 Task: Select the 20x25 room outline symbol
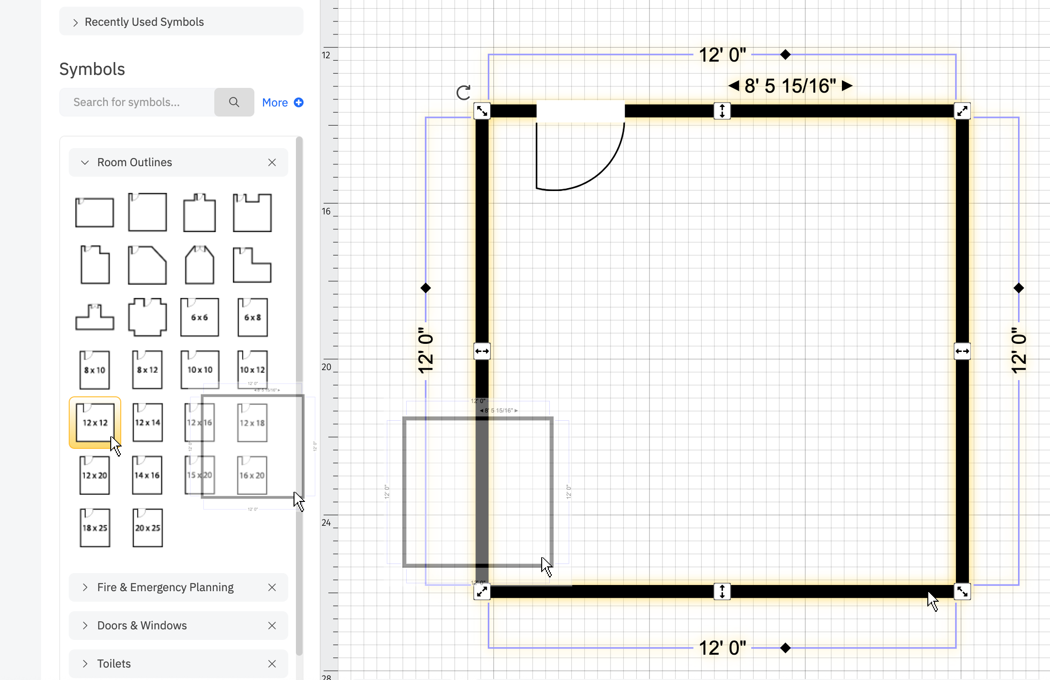(147, 527)
